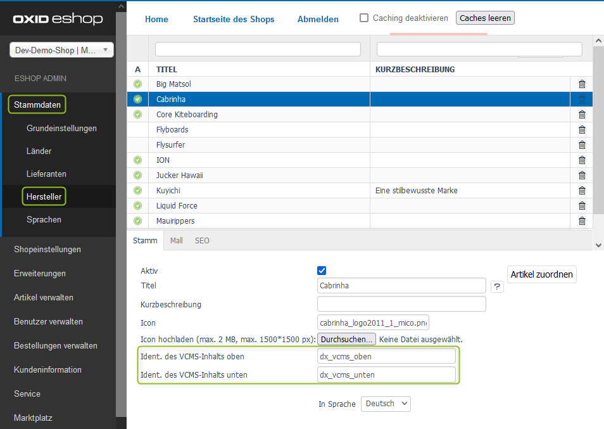Delete Core Kiteboarding with its trash icon
Screen dimensions: 604x429
tap(582, 115)
